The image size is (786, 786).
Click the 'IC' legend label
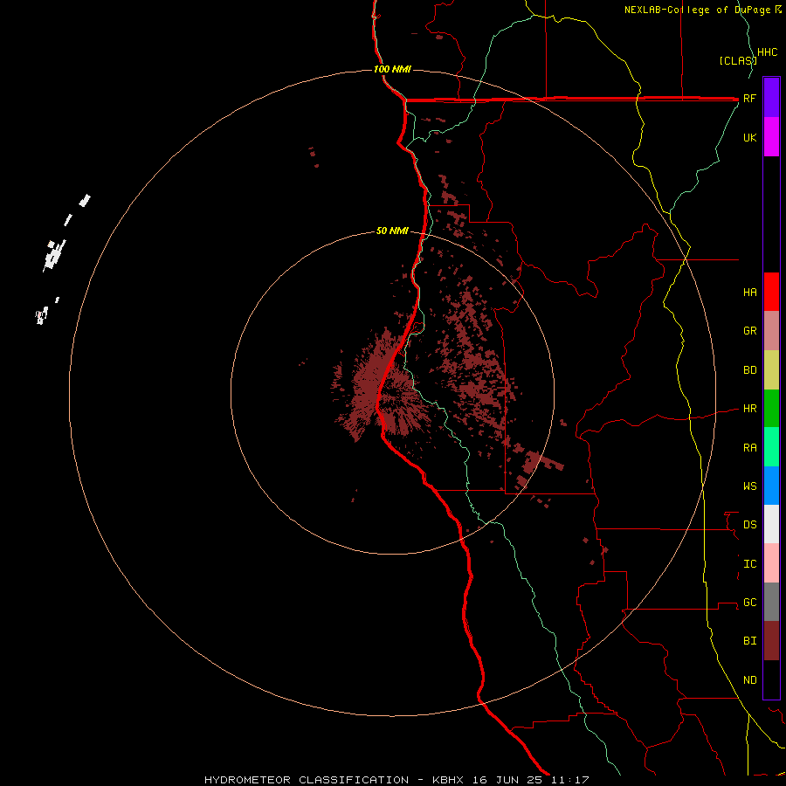(750, 564)
